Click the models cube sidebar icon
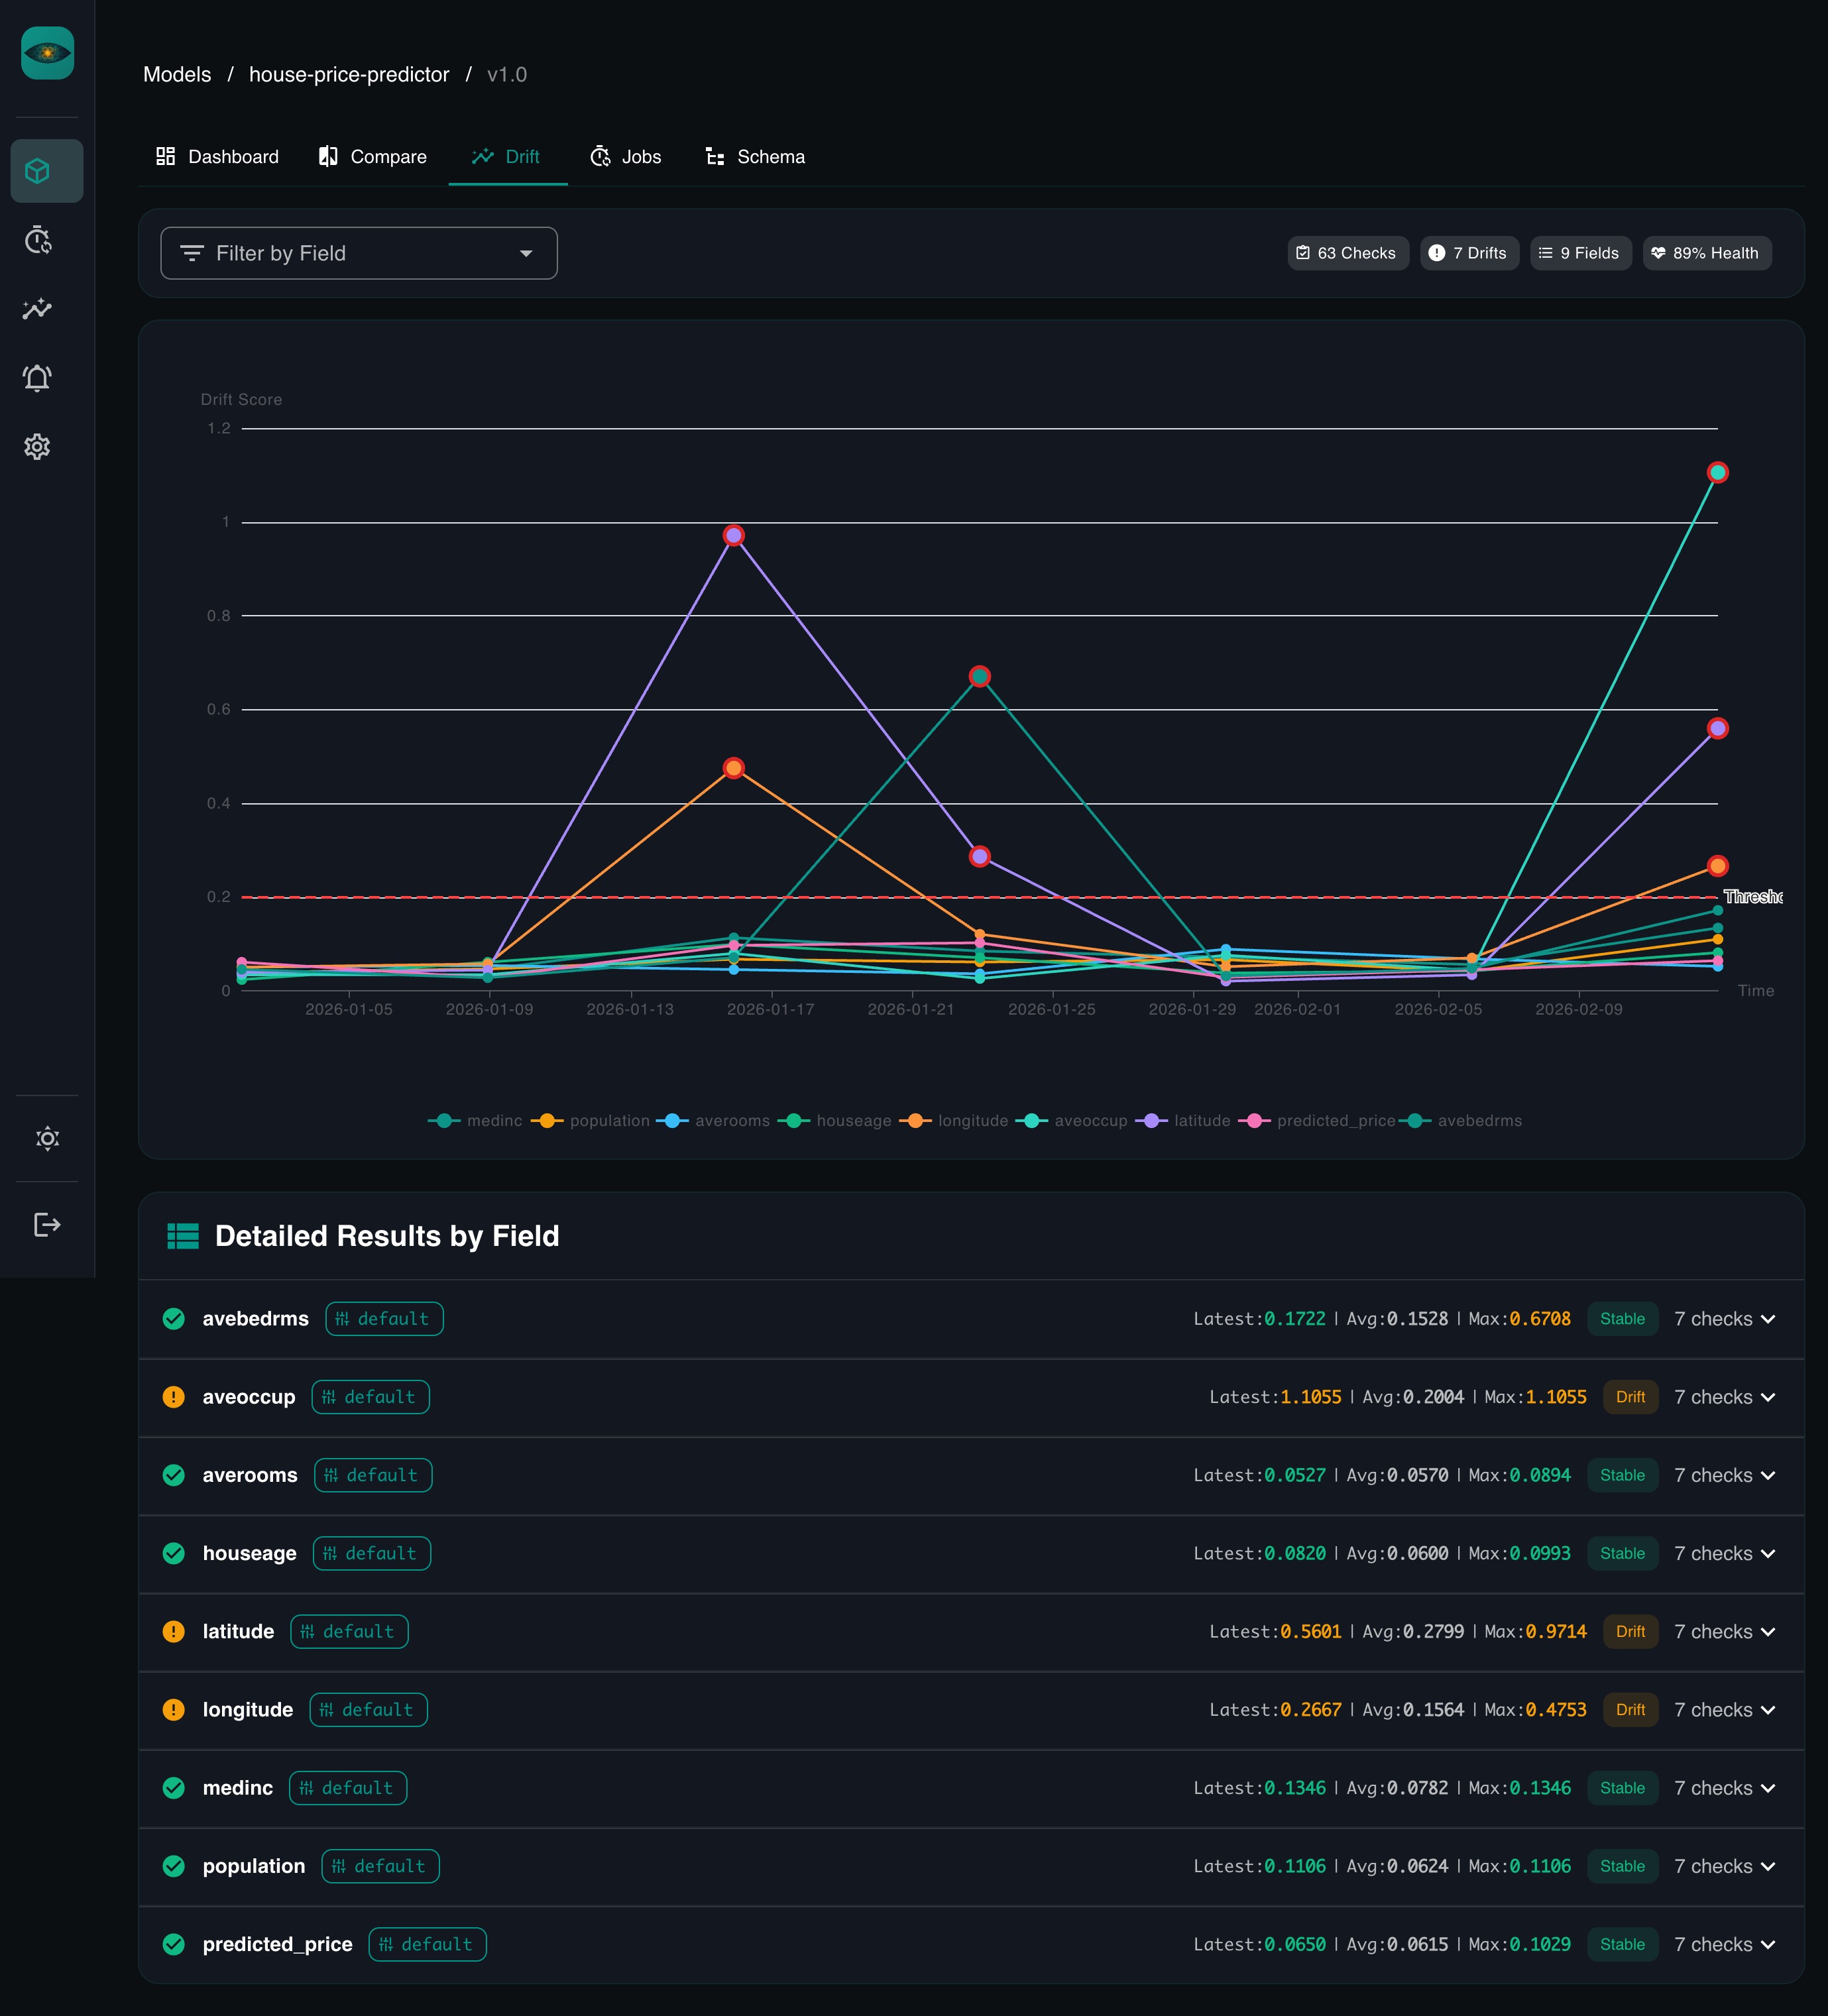This screenshot has width=1828, height=2016. point(38,171)
